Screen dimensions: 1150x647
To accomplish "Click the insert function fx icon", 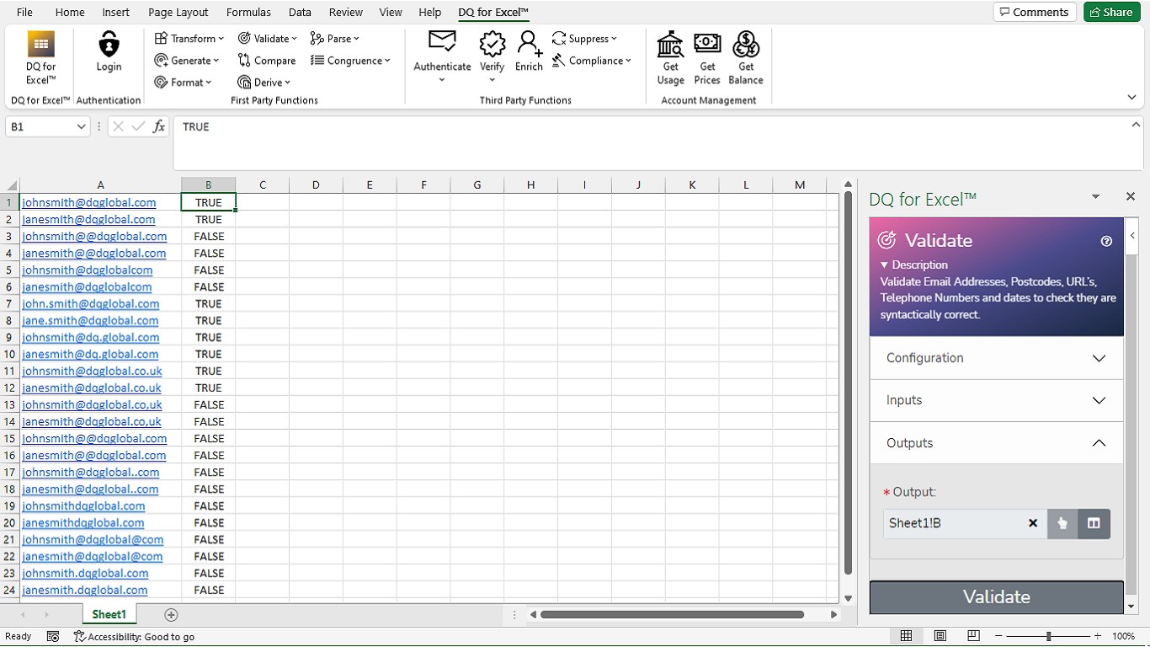I will tap(159, 126).
